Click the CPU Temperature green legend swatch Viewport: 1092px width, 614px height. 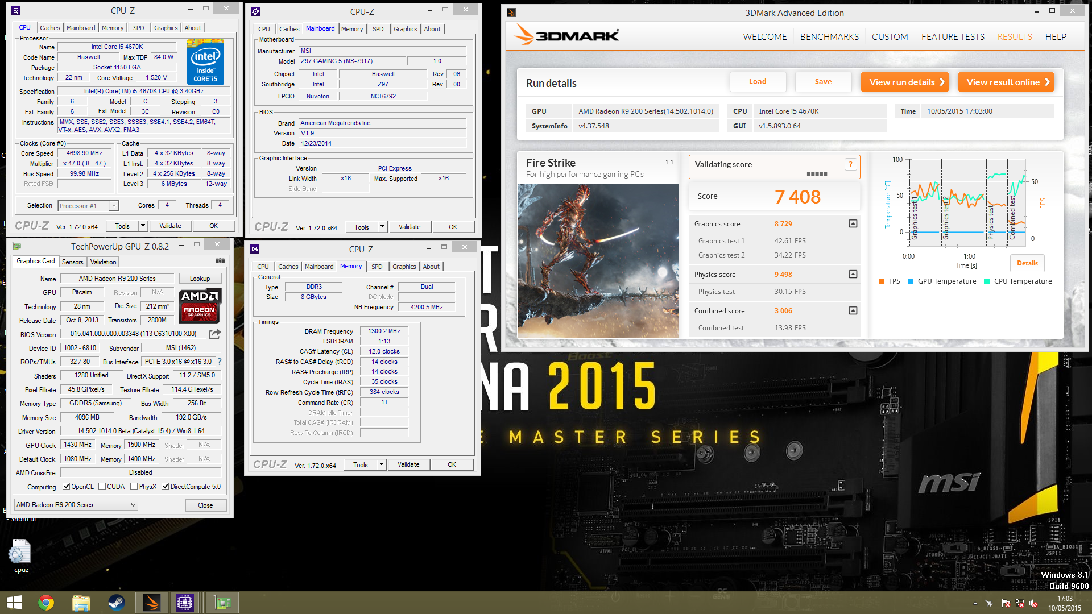tap(987, 281)
